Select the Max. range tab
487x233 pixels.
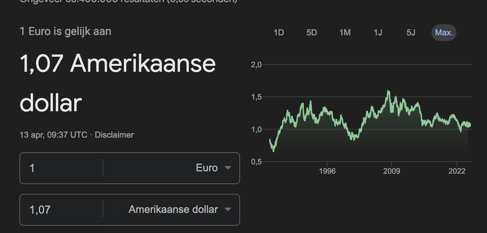(x=444, y=33)
